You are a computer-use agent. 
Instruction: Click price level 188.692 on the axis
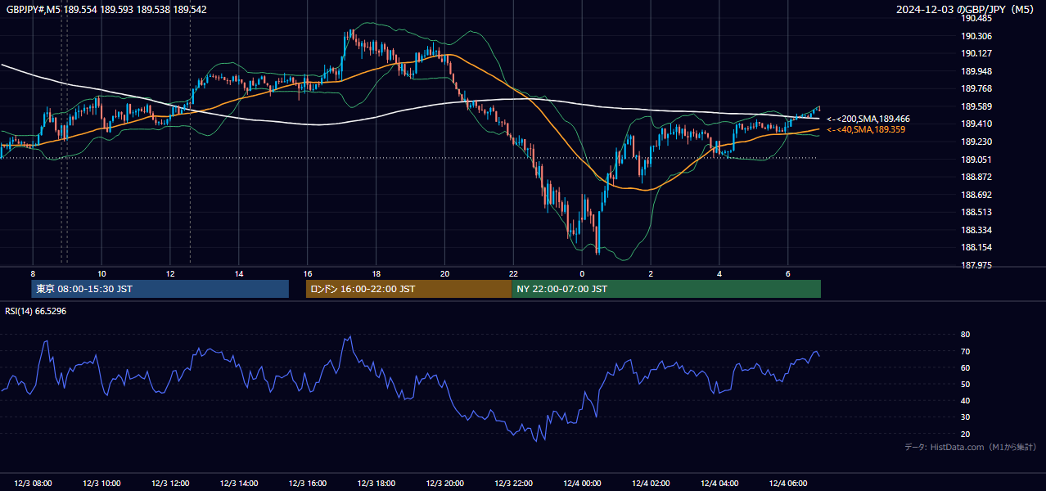(x=976, y=195)
